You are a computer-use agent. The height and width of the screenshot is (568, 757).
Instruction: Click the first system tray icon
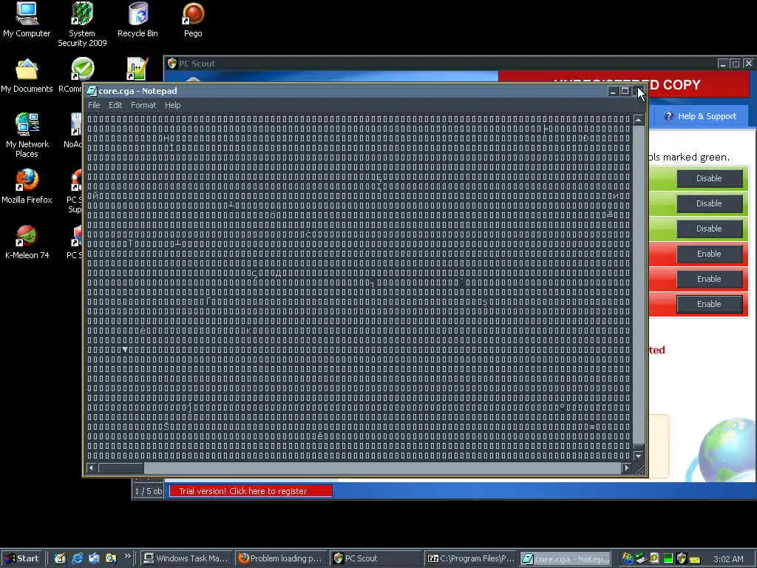coord(627,558)
